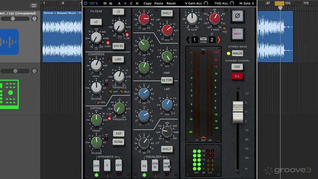The width and height of the screenshot is (318, 179).
Task: Click the compressor RATIO knob
Action: (x=96, y=65)
